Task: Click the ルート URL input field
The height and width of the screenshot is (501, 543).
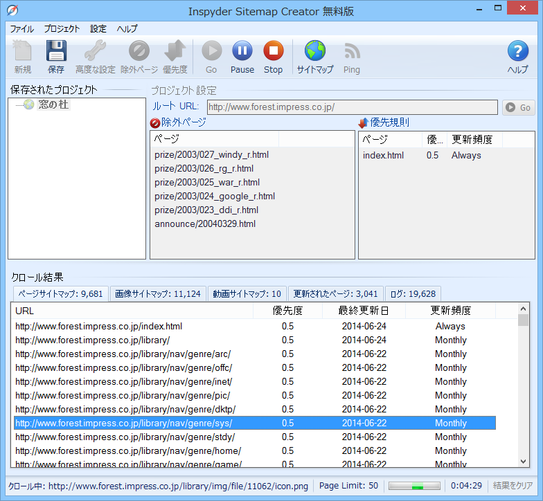Action: click(352, 107)
